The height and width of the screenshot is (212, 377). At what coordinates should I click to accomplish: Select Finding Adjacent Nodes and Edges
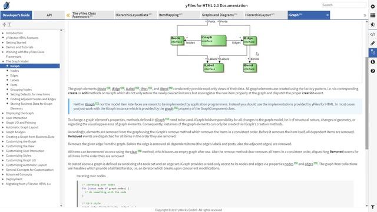click(x=33, y=99)
